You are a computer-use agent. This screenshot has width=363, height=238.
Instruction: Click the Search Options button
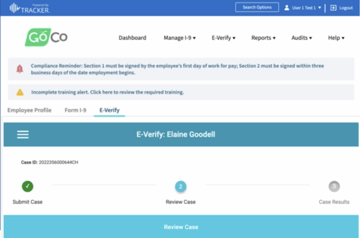257,8
